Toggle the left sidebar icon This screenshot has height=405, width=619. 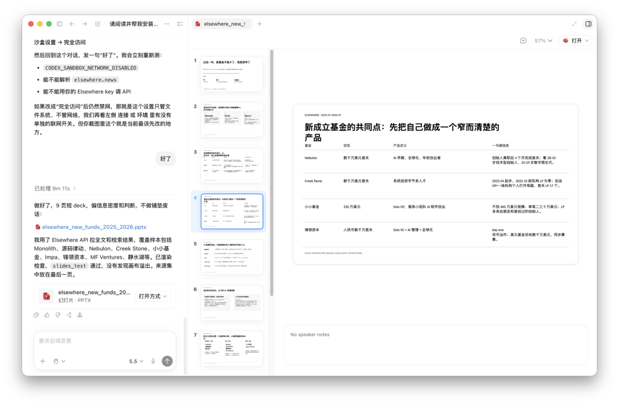(59, 24)
